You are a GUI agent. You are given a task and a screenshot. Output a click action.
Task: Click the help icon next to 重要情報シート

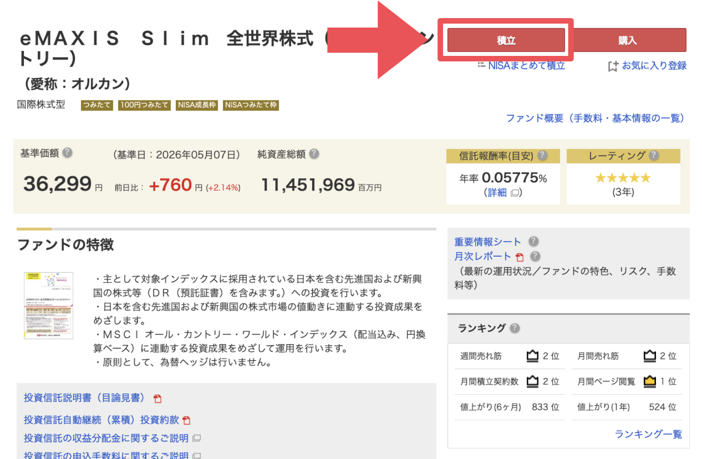[534, 241]
